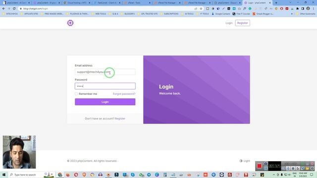
Task: Open recorder settings gear icon
Action: [x=312, y=168]
